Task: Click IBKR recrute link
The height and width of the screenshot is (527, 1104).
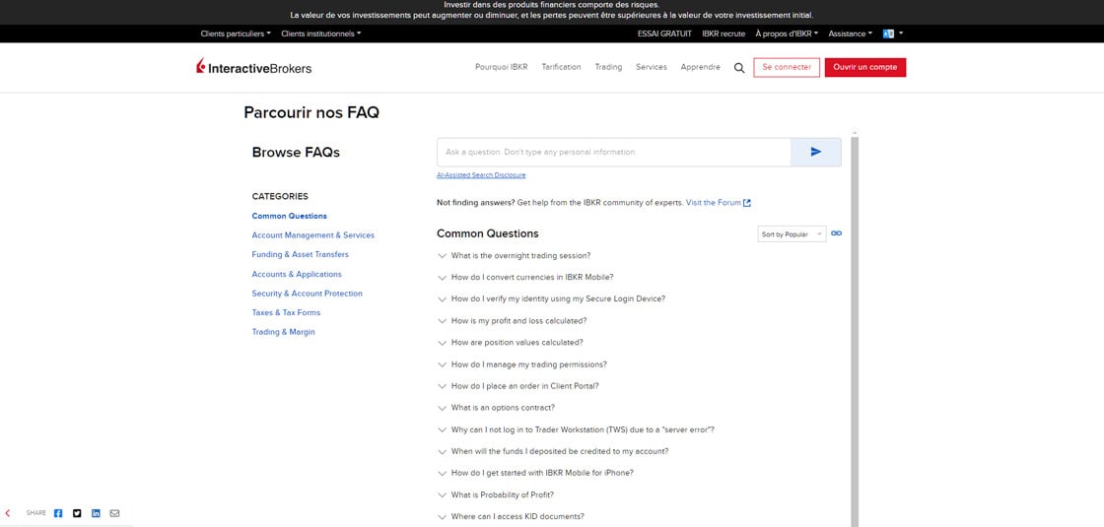Action: (724, 33)
